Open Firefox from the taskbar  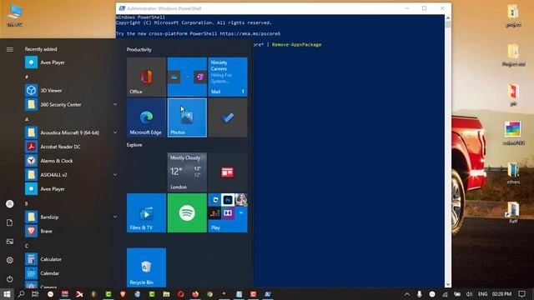tap(195, 294)
